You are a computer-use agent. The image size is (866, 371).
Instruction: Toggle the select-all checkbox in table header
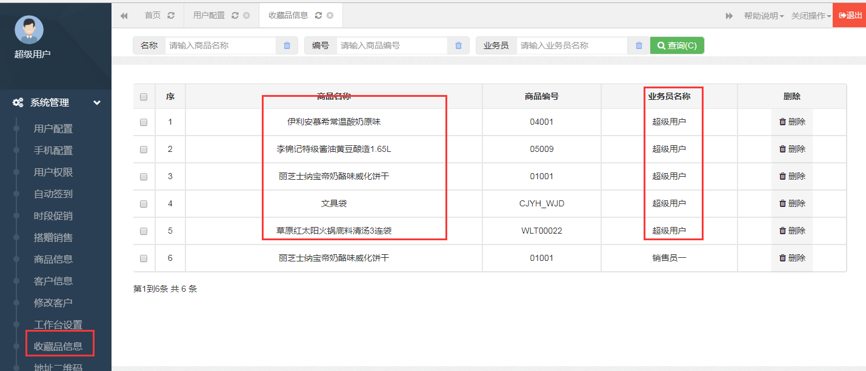coord(144,97)
